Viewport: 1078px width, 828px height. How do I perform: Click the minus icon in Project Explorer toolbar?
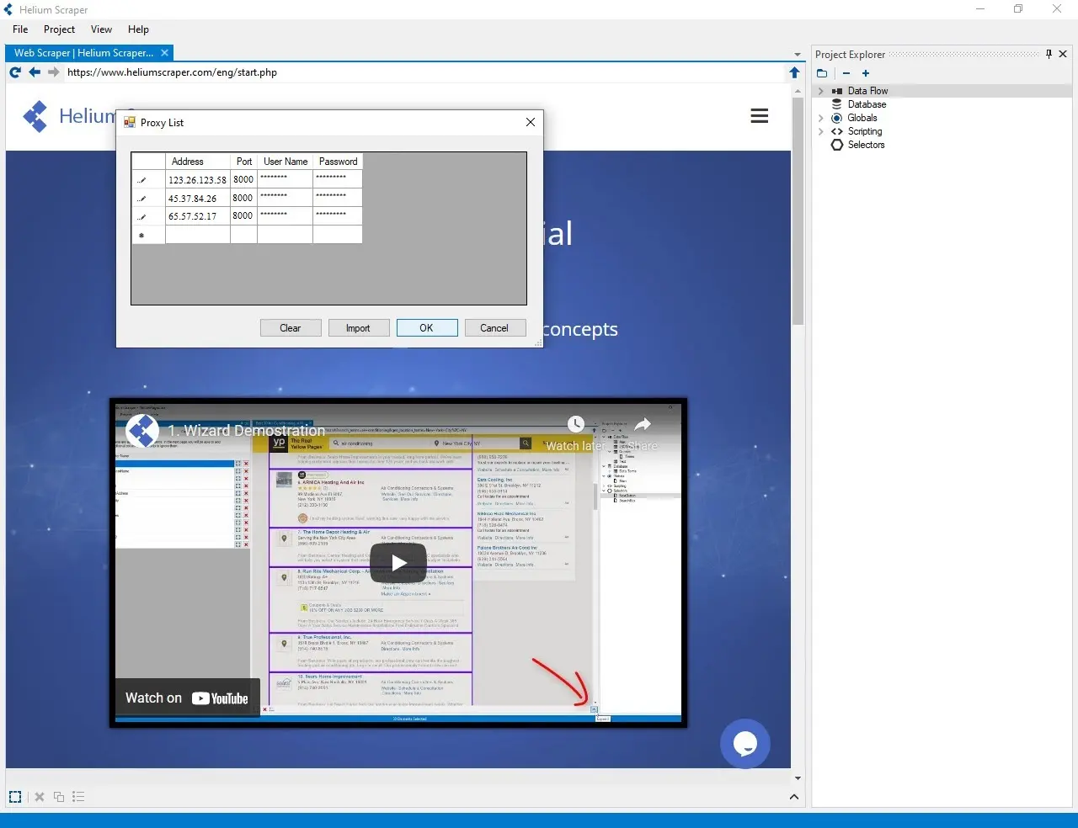(846, 73)
